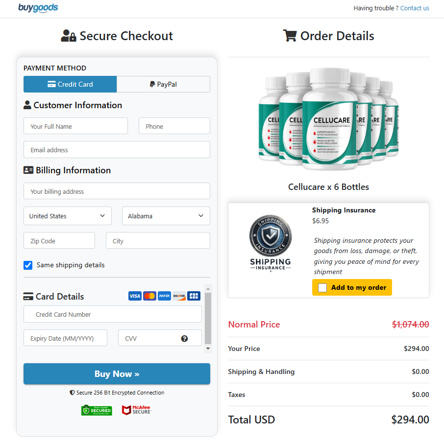Screen dimensions: 444x443
Task: Open the Contact us link
Action: pyautogui.click(x=415, y=8)
